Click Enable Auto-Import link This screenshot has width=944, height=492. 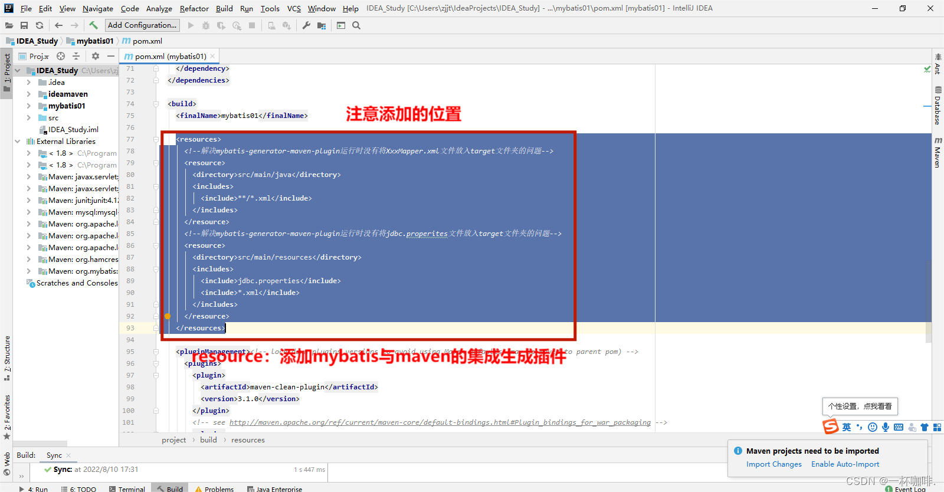[x=845, y=464]
